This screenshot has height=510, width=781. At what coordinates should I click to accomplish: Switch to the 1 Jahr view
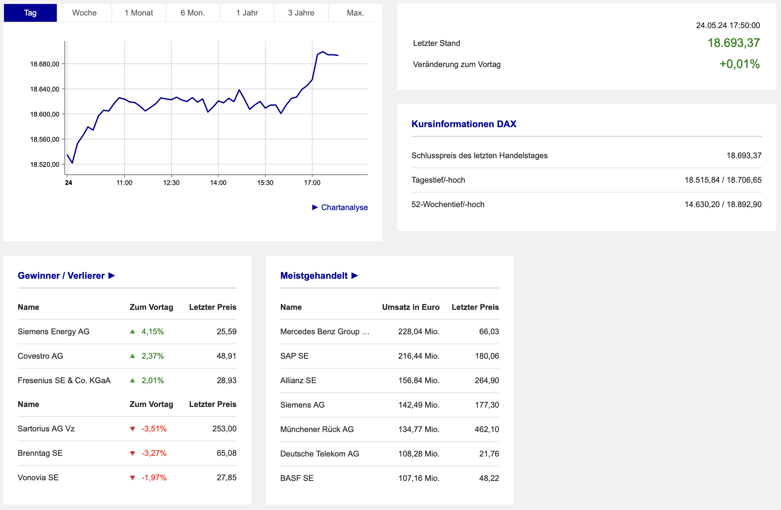tap(247, 13)
